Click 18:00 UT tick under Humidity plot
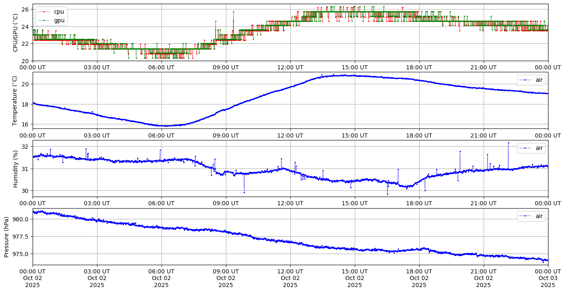 point(419,203)
